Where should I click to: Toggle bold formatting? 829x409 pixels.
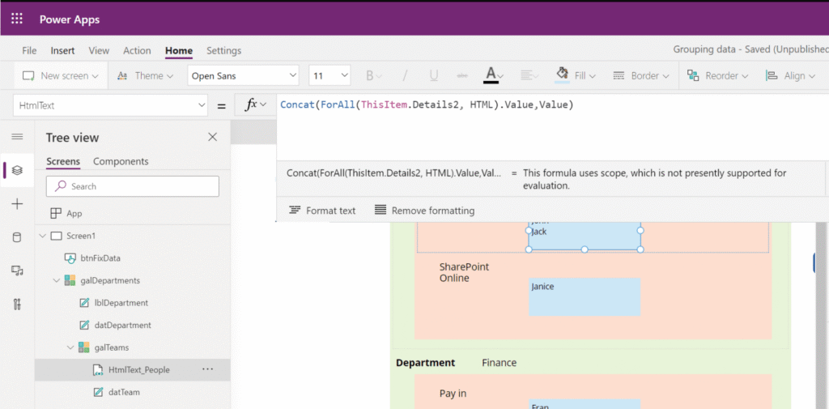[373, 75]
